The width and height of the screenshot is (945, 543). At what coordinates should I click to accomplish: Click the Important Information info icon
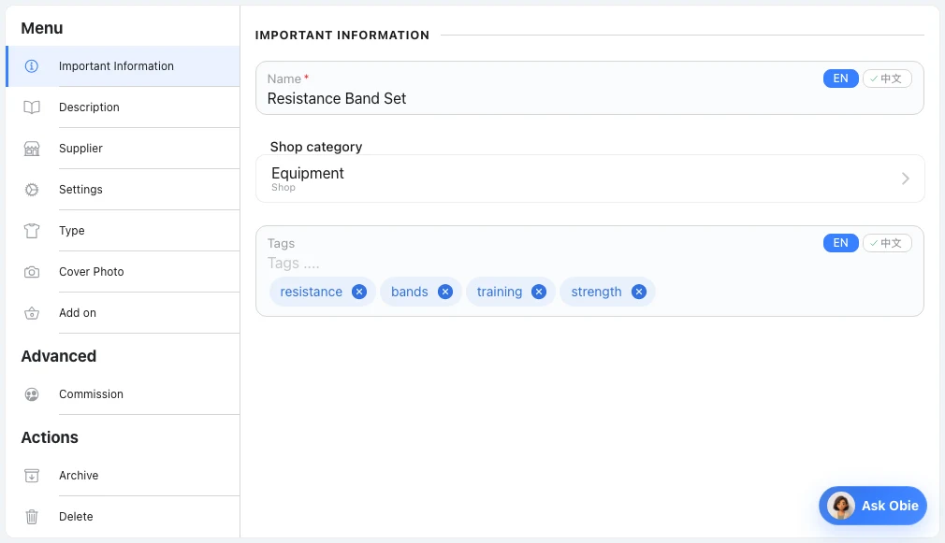(x=31, y=66)
